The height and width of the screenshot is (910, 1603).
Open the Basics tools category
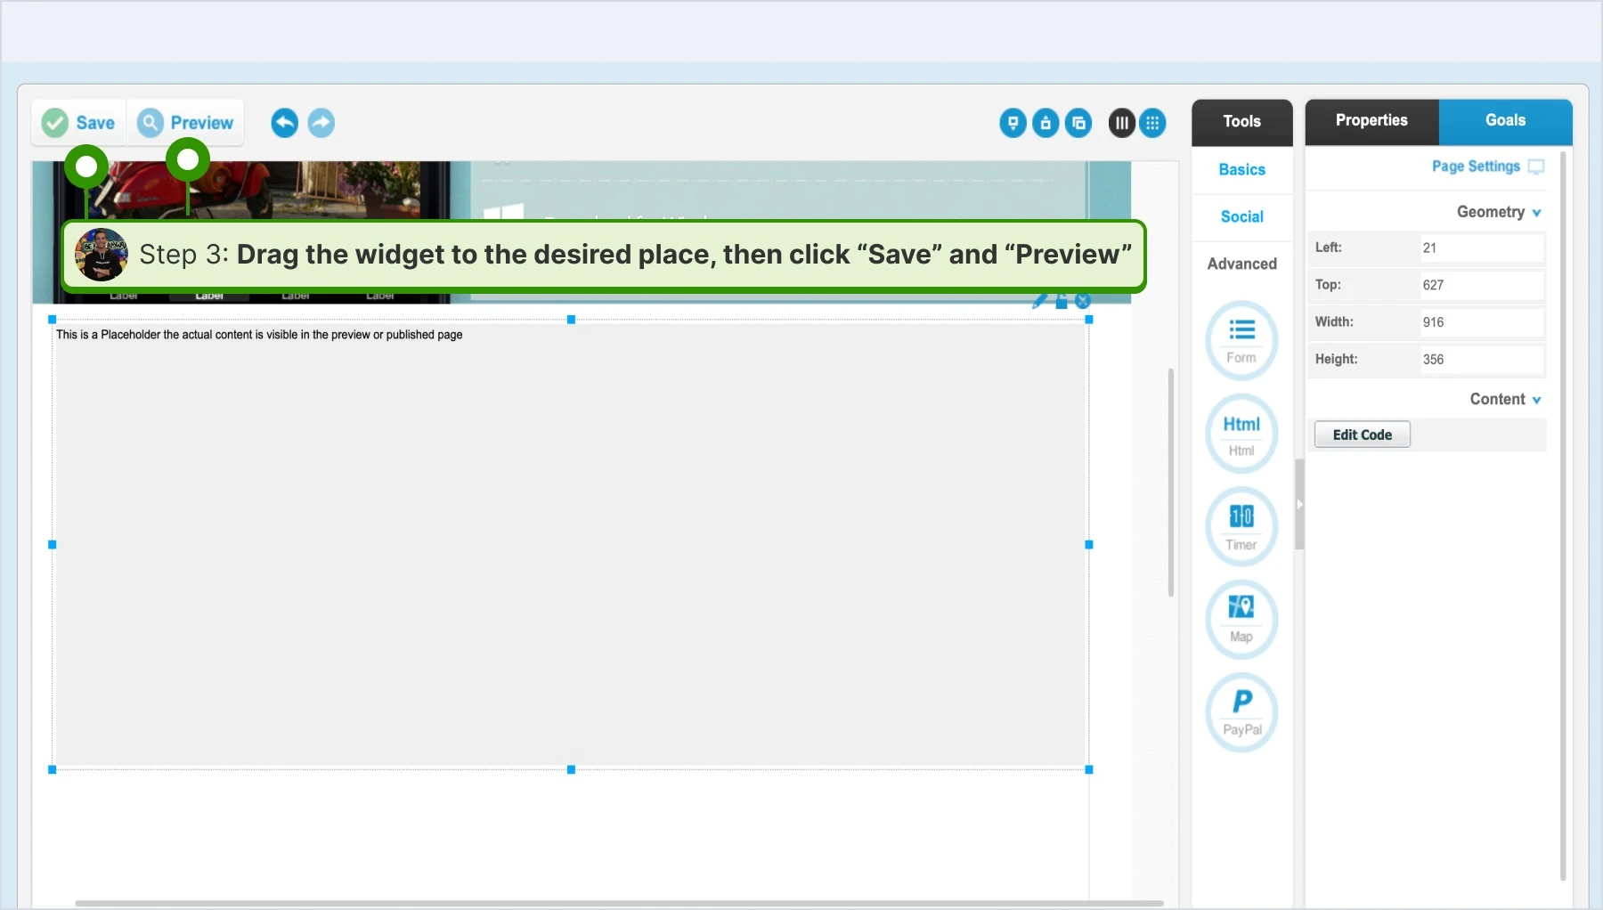[x=1241, y=169]
